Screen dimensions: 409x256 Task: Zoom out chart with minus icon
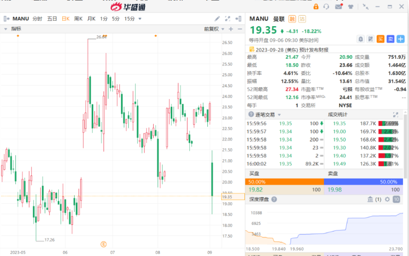pos(240,29)
